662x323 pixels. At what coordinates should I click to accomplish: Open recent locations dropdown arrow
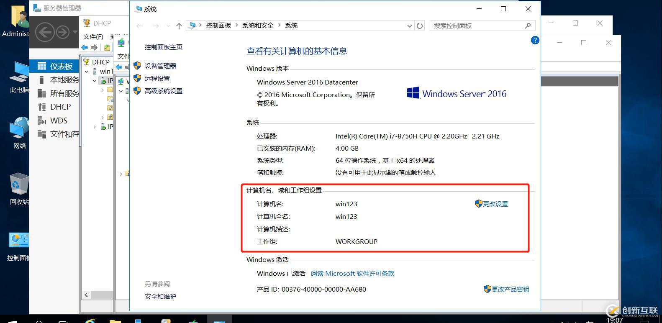168,26
